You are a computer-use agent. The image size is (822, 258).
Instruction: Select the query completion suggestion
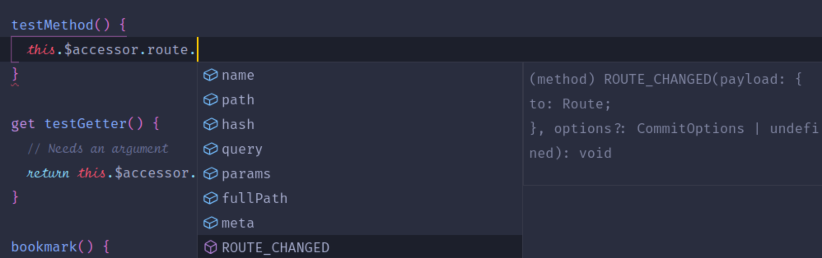242,149
